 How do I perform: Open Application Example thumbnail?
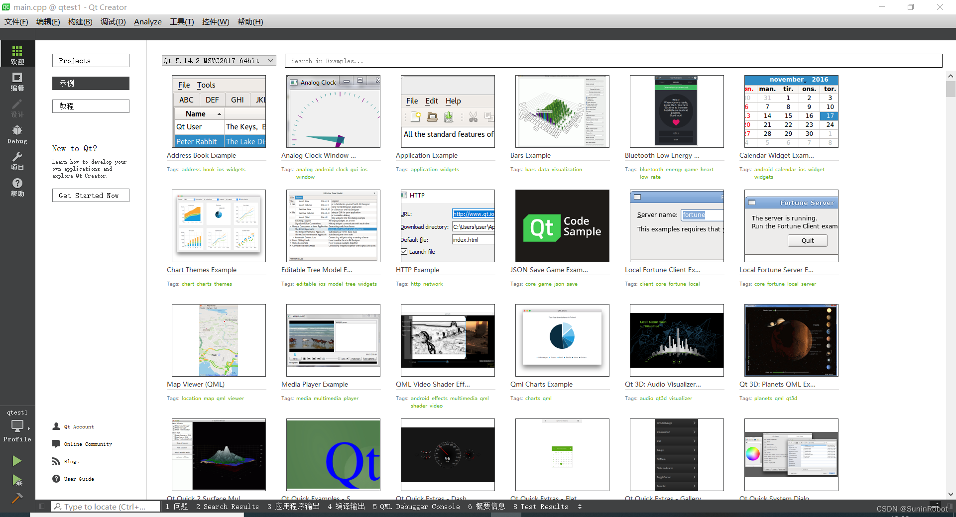[x=448, y=111]
